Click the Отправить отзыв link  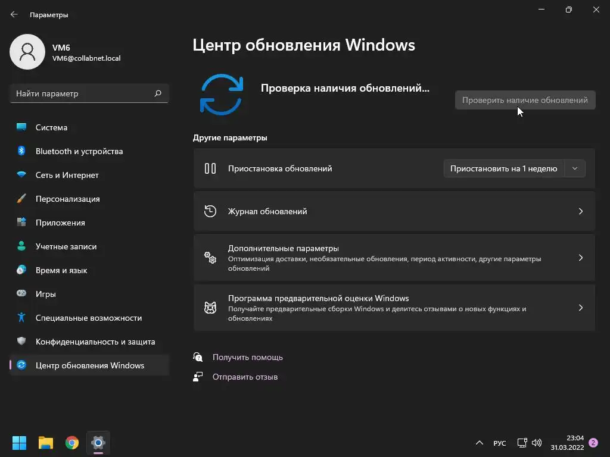click(x=245, y=377)
